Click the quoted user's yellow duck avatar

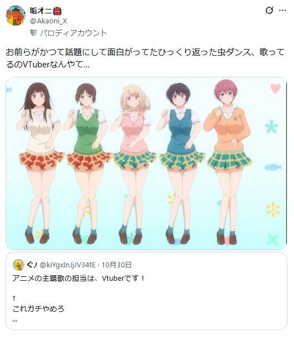[18, 265]
